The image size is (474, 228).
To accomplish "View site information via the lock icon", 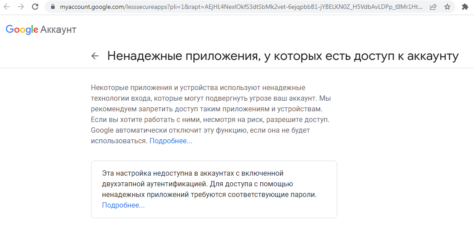I will 53,7.
